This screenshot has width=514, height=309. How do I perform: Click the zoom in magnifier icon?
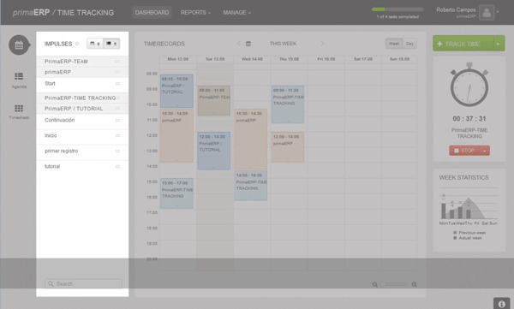[415, 284]
